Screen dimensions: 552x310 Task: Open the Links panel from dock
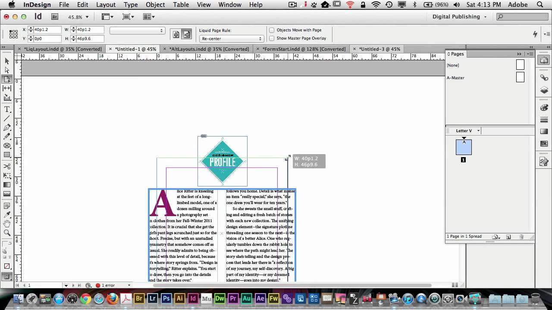tap(544, 77)
